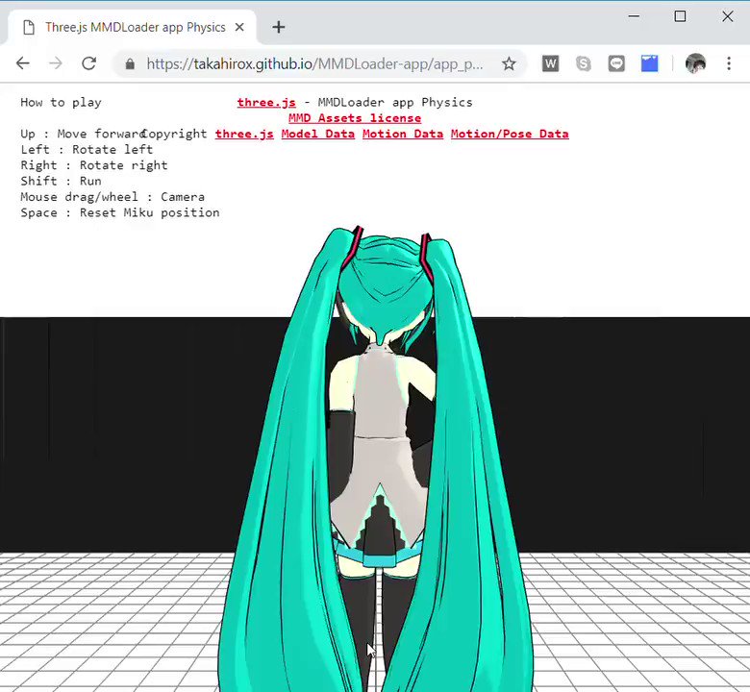Open the W extension icon
Screen dimensions: 750x692
[x=550, y=63]
